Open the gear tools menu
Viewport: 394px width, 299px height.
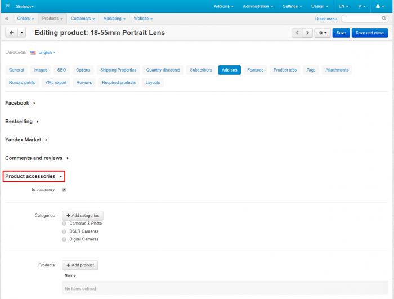click(x=323, y=33)
